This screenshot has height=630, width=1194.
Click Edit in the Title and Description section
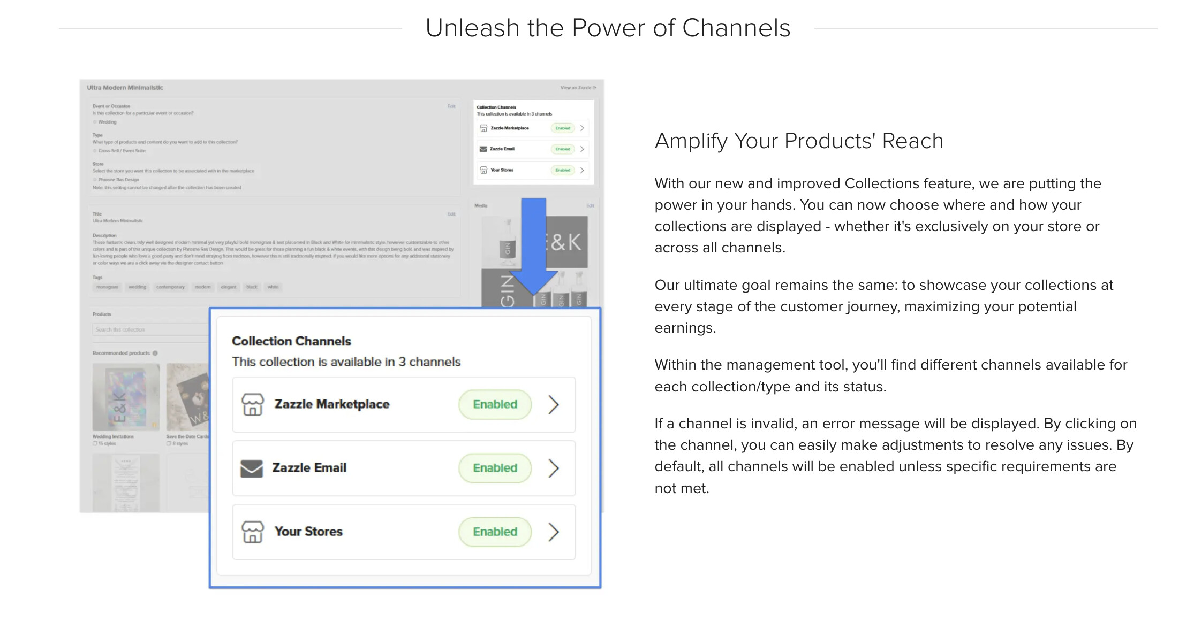[451, 214]
